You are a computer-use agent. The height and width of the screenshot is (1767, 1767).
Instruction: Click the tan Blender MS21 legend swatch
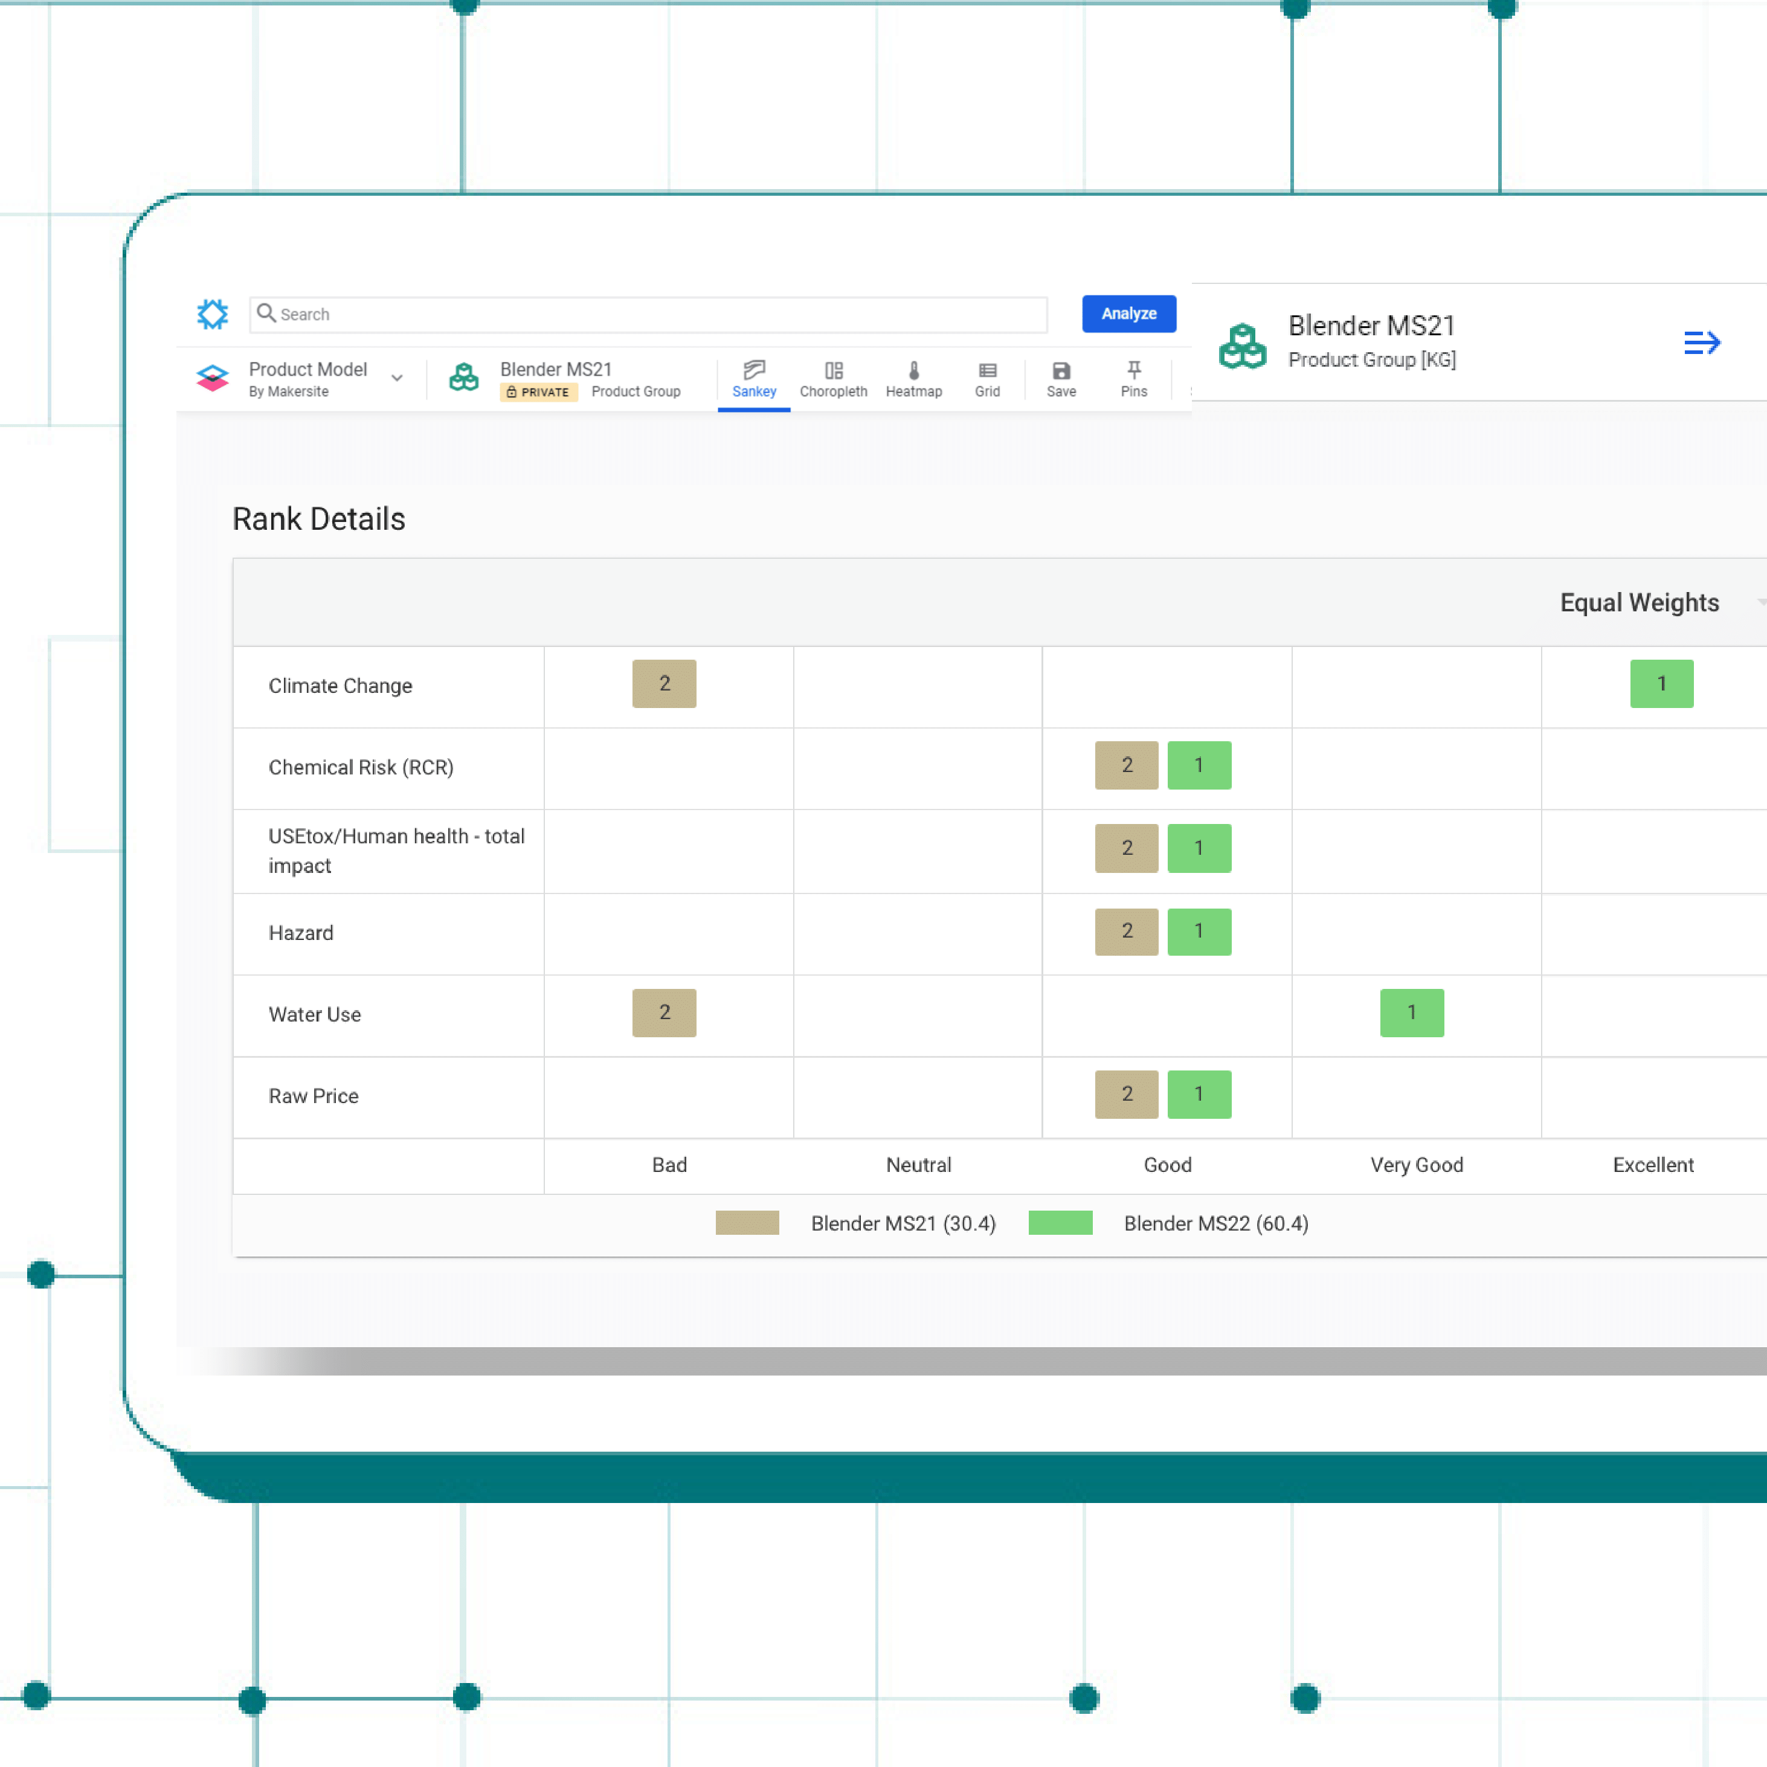[x=747, y=1223]
